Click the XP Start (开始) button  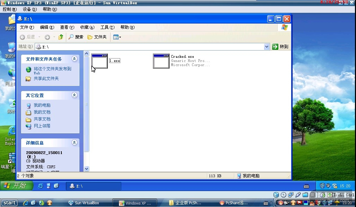[x=16, y=186]
